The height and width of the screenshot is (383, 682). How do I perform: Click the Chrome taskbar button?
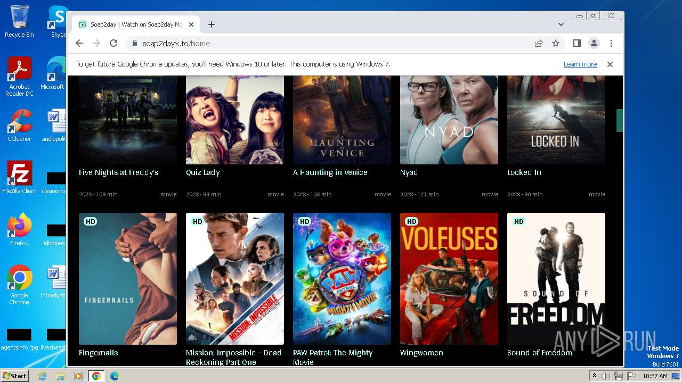click(96, 376)
